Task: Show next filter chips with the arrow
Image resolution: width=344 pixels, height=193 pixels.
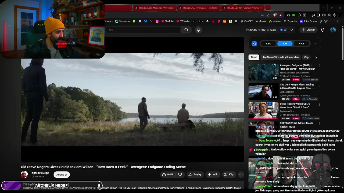Action: pos(316,57)
